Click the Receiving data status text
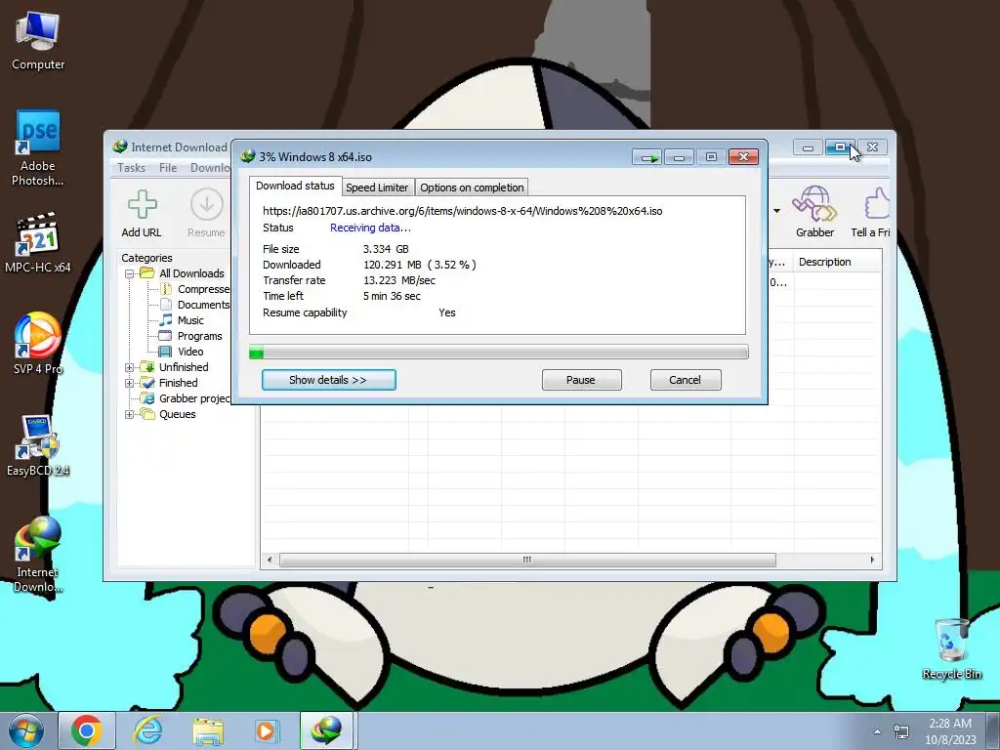 click(x=370, y=228)
